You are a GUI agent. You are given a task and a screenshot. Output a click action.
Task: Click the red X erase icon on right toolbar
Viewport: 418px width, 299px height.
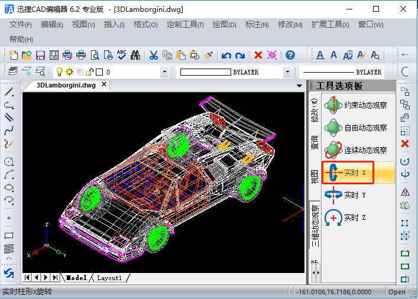click(x=405, y=144)
